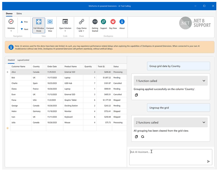This screenshot has width=218, height=172.
Task: Select the 'Julia' customer cell
Action: click(x=21, y=122)
